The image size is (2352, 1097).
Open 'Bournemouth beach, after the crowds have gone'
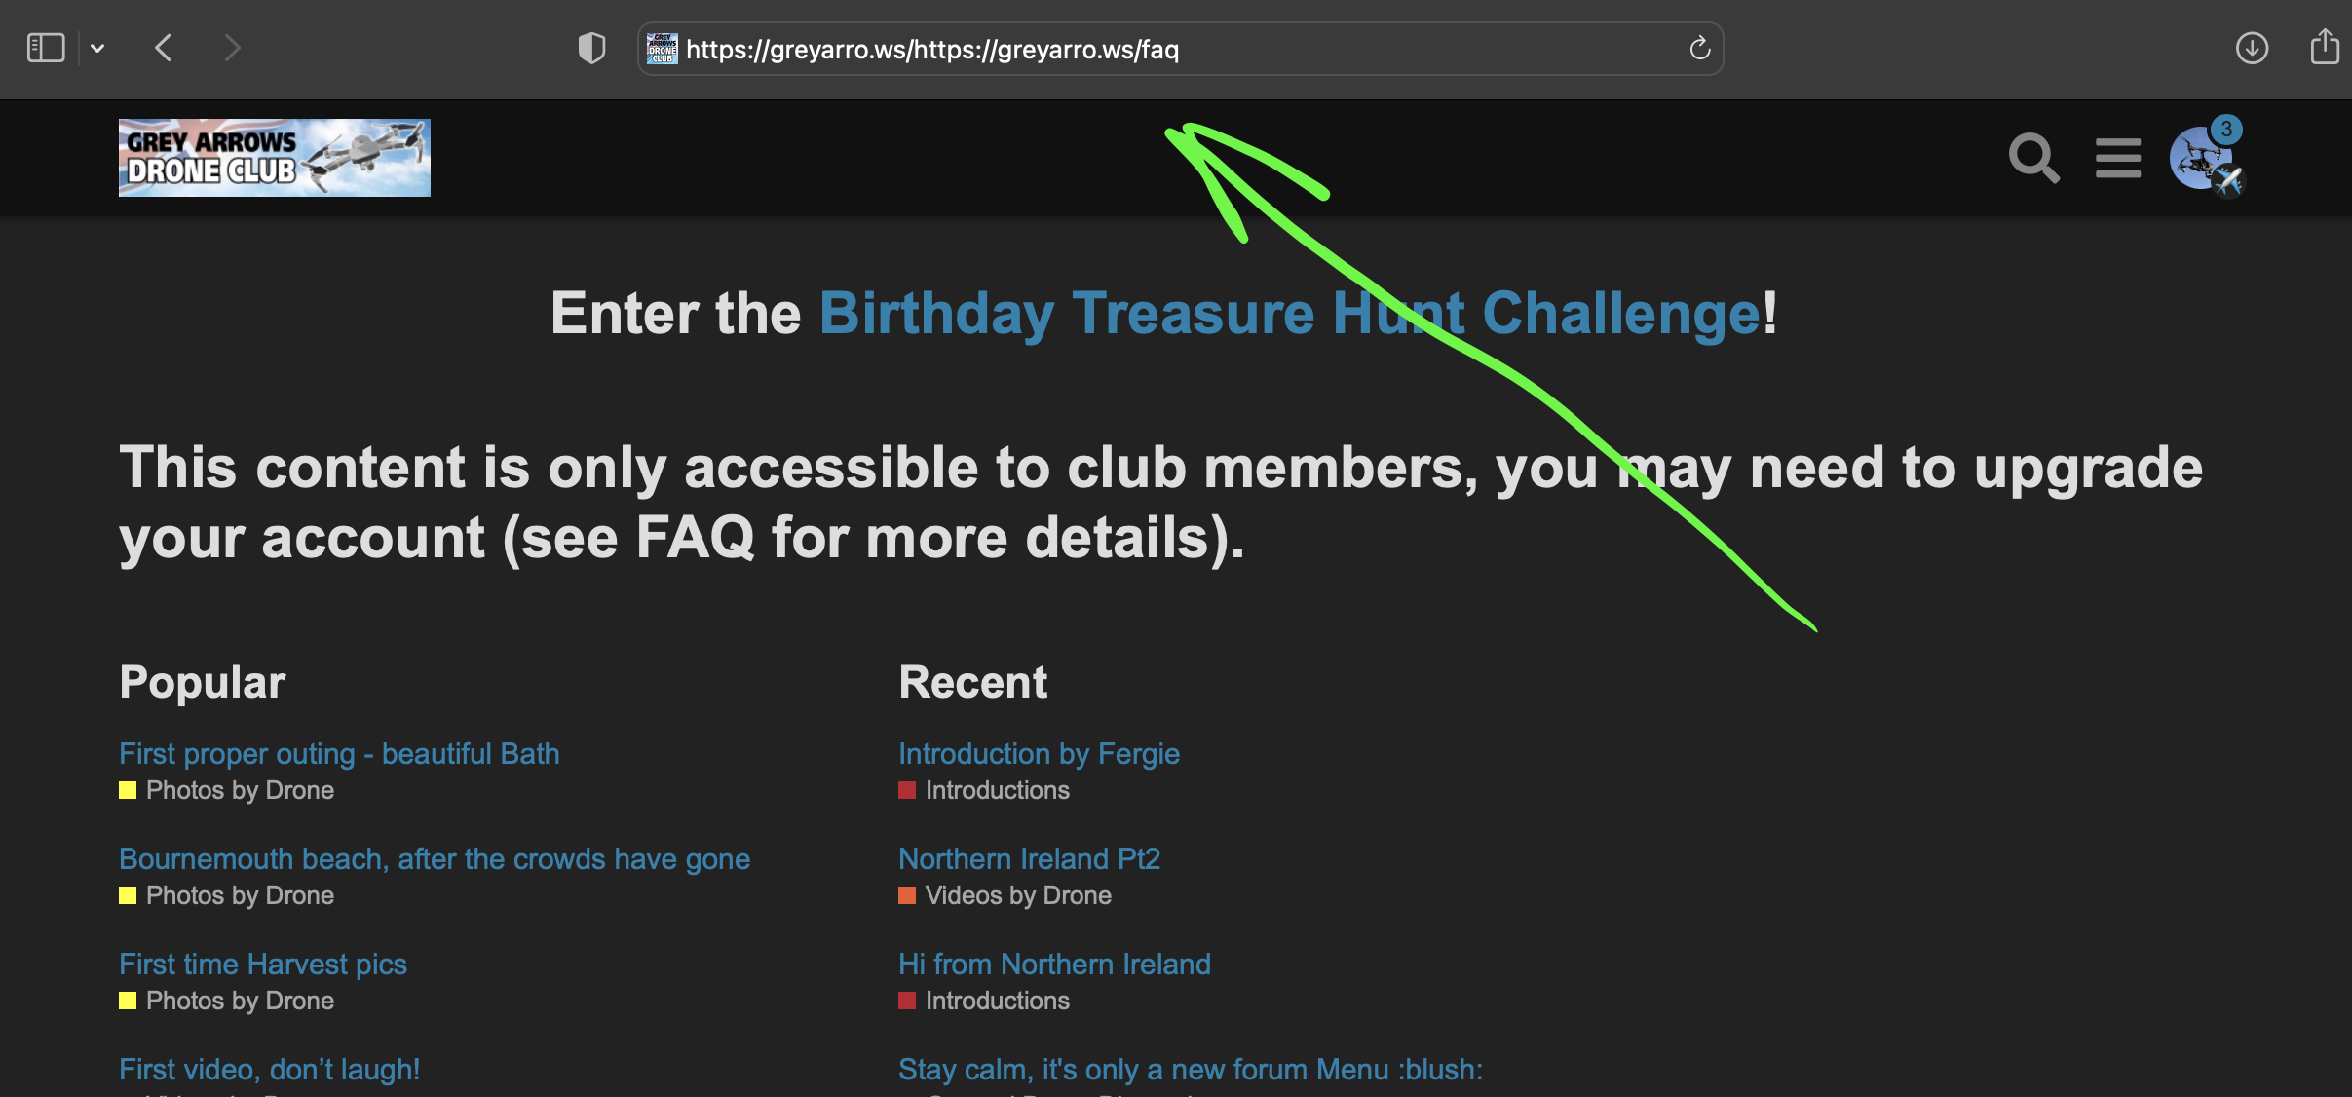coord(435,859)
